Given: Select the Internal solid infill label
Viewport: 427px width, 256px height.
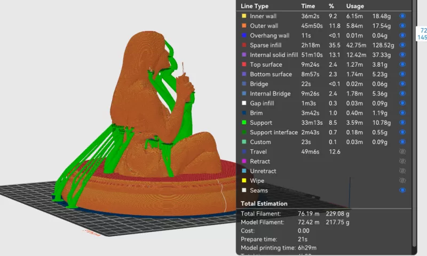Looking at the screenshot, I should (274, 55).
